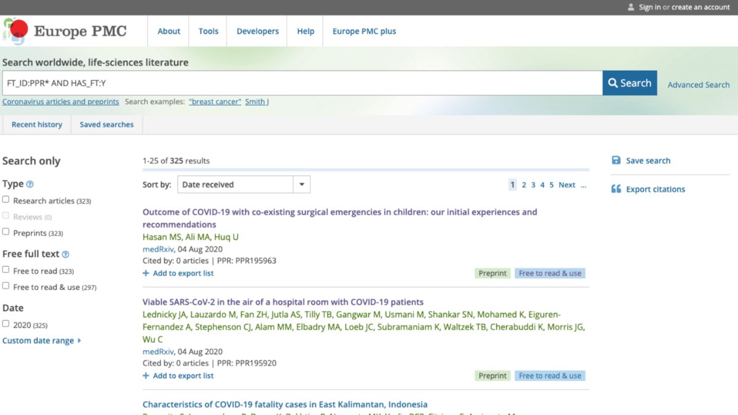Try the Smith J search example
This screenshot has height=415, width=738.
click(x=257, y=102)
